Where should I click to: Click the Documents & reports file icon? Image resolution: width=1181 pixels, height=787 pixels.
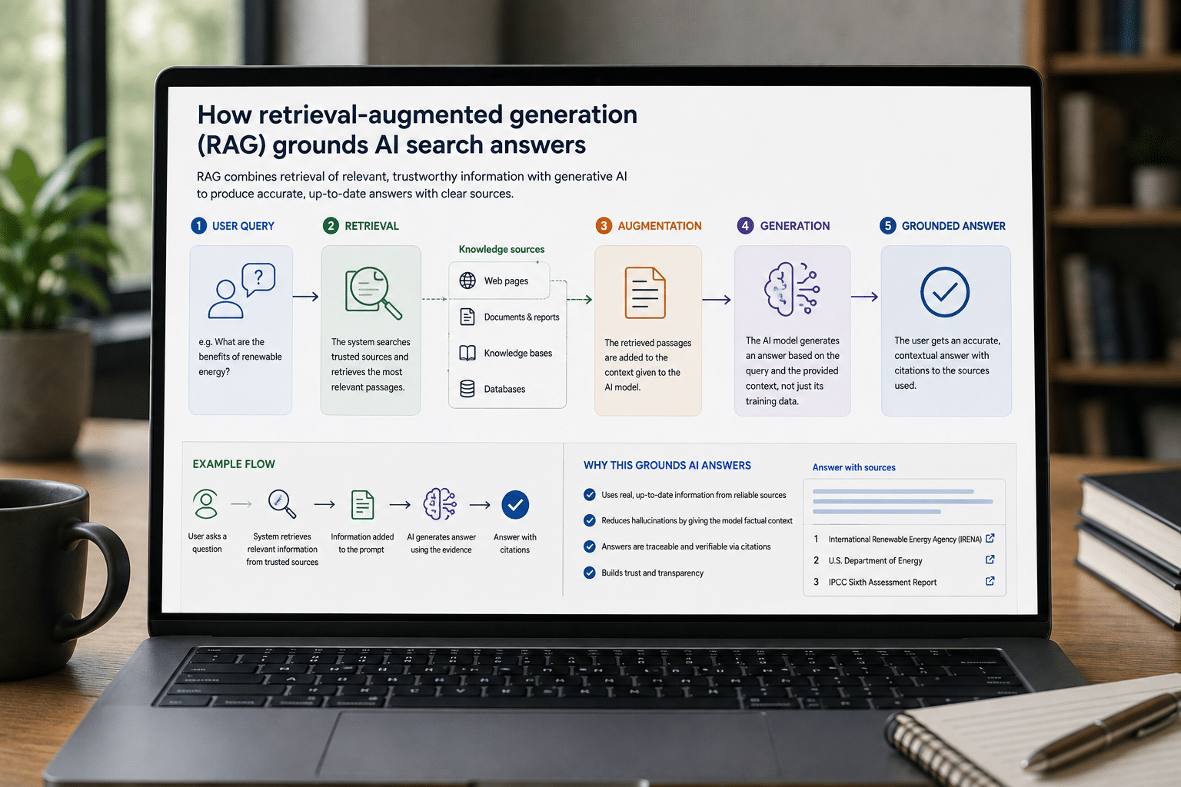click(x=467, y=317)
